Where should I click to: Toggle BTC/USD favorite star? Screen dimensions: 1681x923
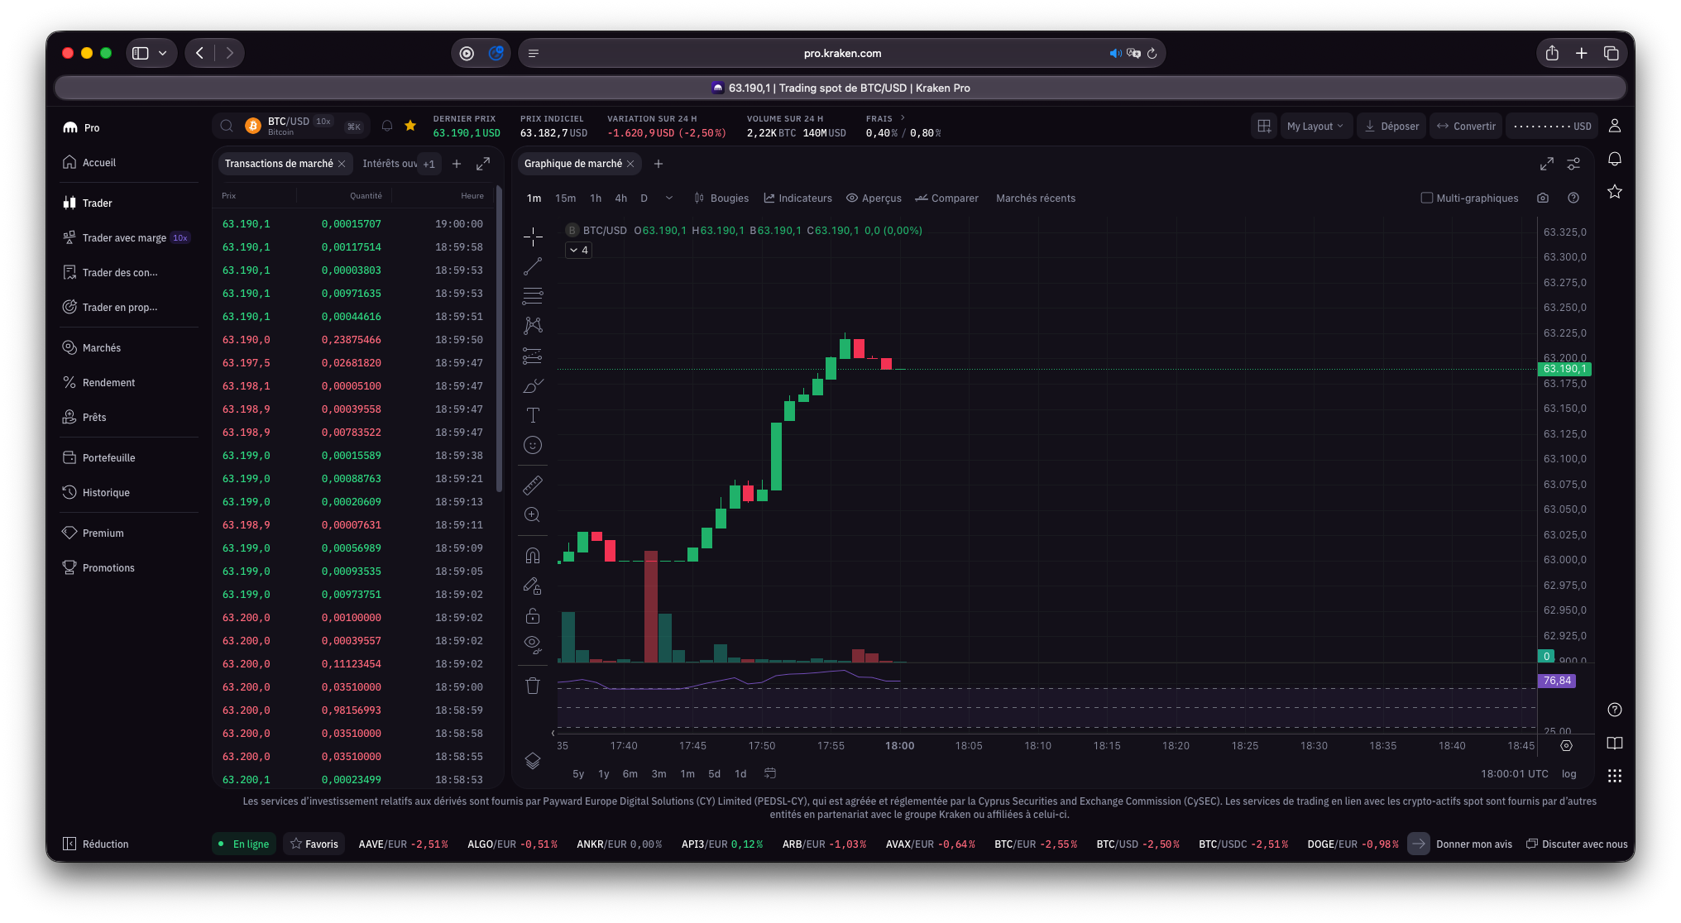(410, 126)
